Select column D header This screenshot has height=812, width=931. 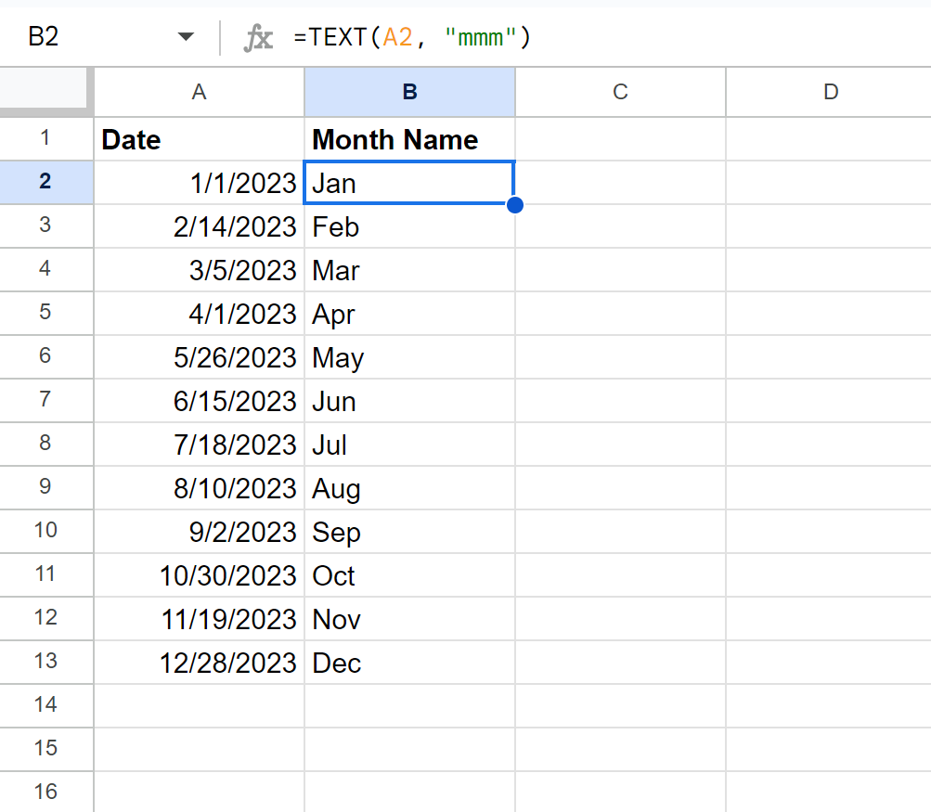(x=829, y=92)
